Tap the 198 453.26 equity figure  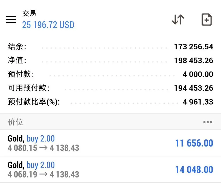[194, 60]
